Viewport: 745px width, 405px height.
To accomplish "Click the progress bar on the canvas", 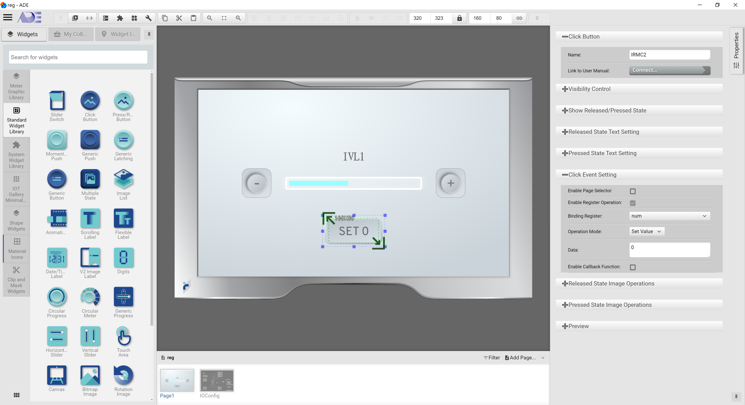I will pyautogui.click(x=353, y=183).
